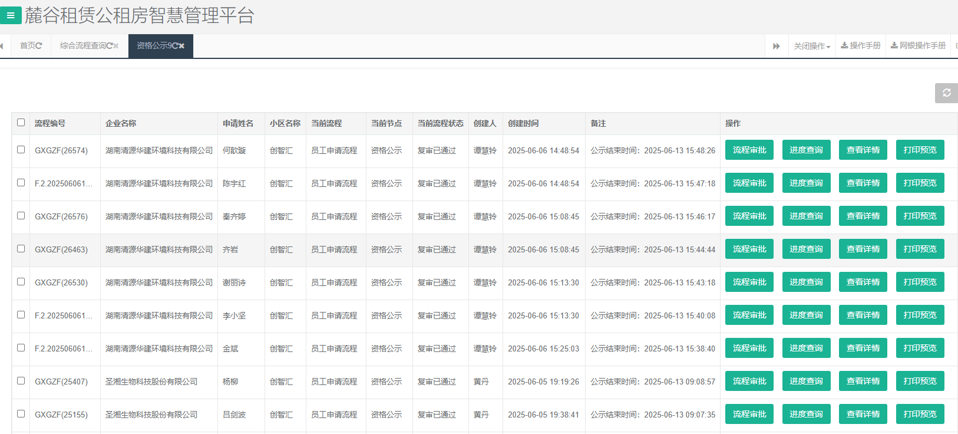The width and height of the screenshot is (958, 434).
Task: Click 打印预览 for applicant 吕剑波
Action: coord(920,414)
